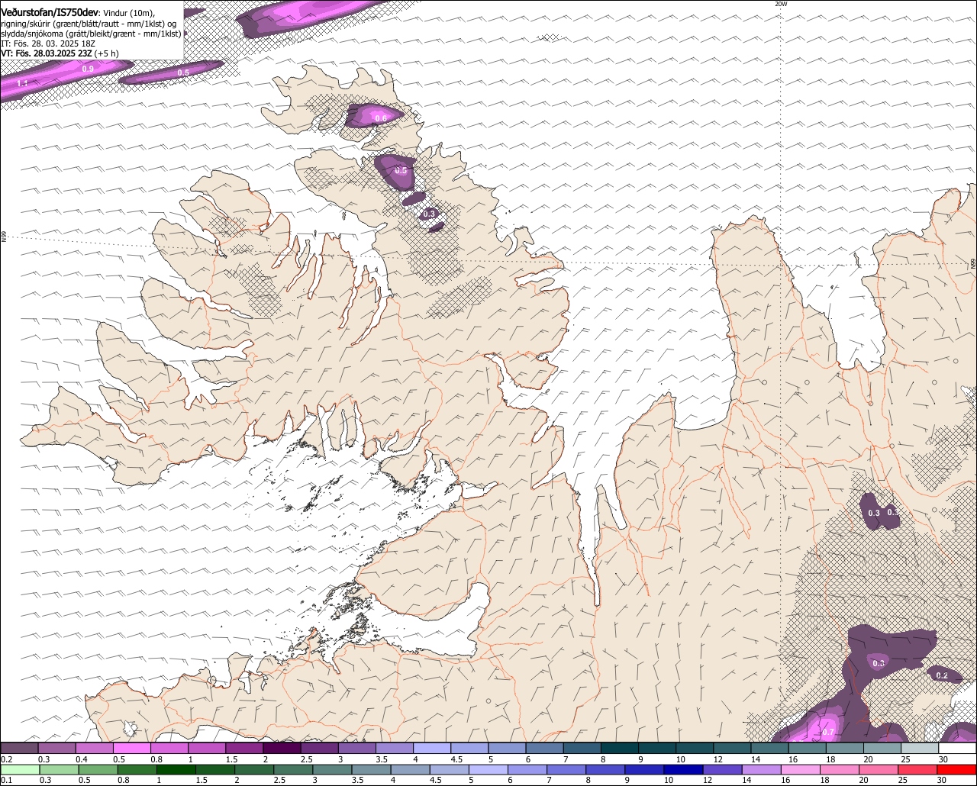Viewport: 977px width, 786px height.
Task: Click the 20W longitude label
Action: tap(780, 4)
